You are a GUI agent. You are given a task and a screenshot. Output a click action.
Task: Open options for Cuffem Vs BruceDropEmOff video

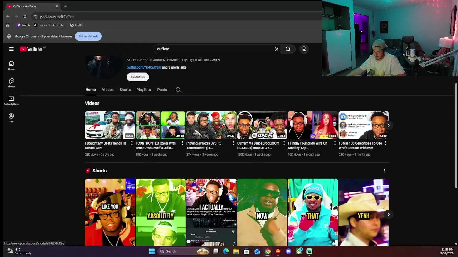click(x=284, y=143)
